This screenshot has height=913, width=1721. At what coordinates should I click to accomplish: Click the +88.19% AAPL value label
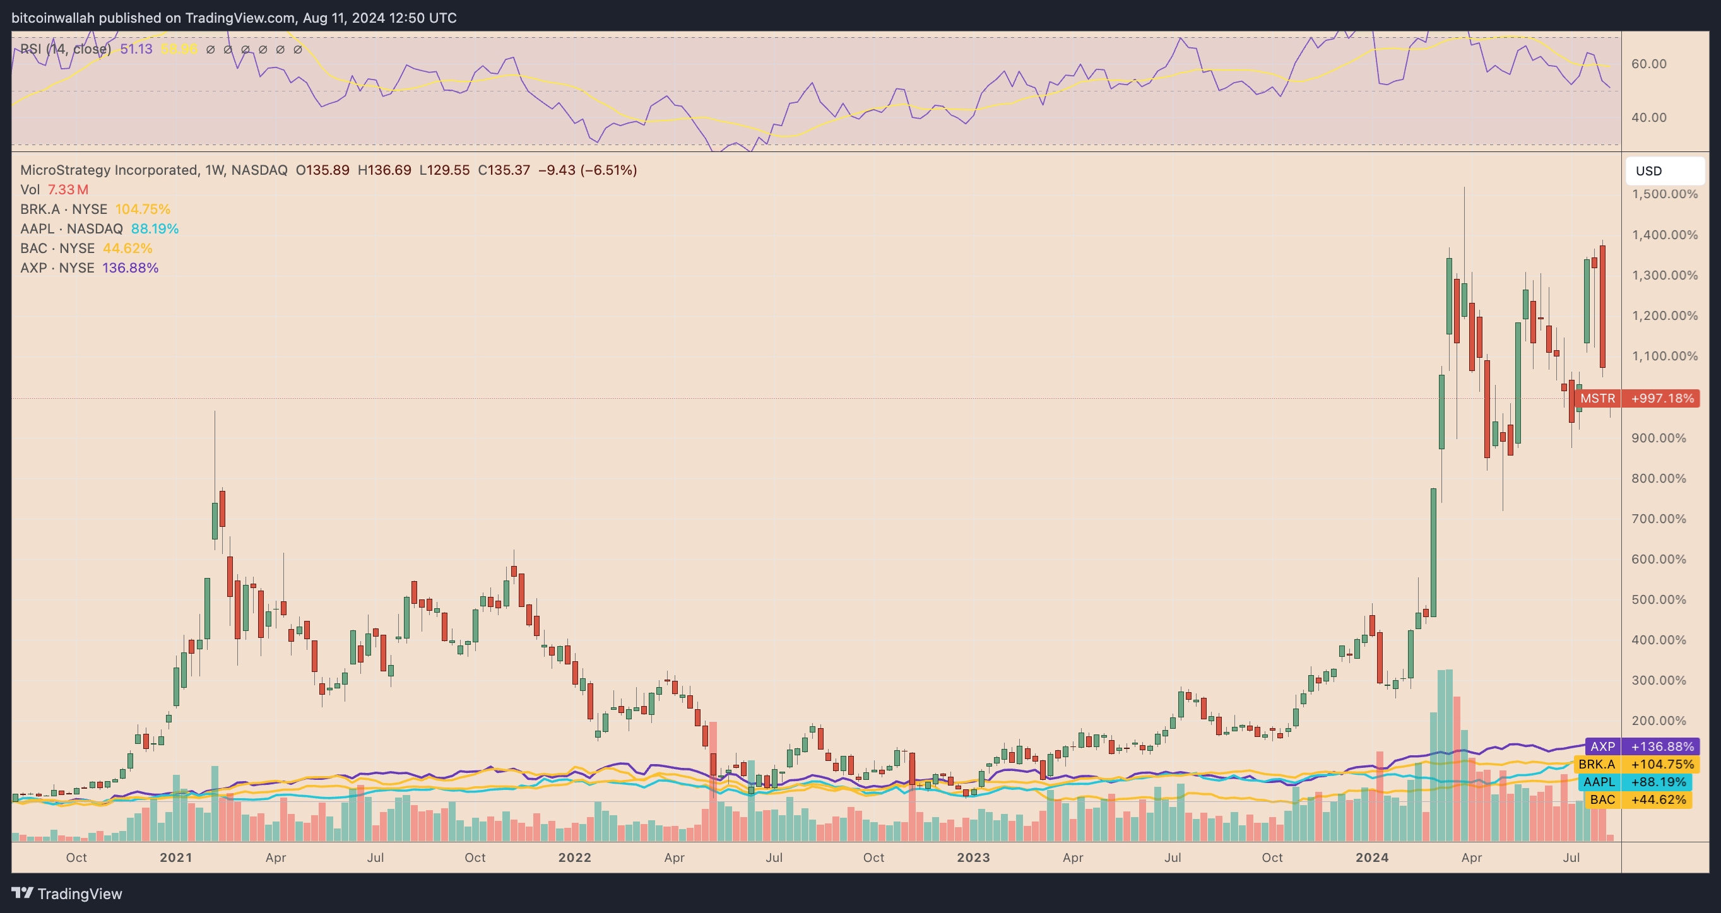tap(1658, 782)
